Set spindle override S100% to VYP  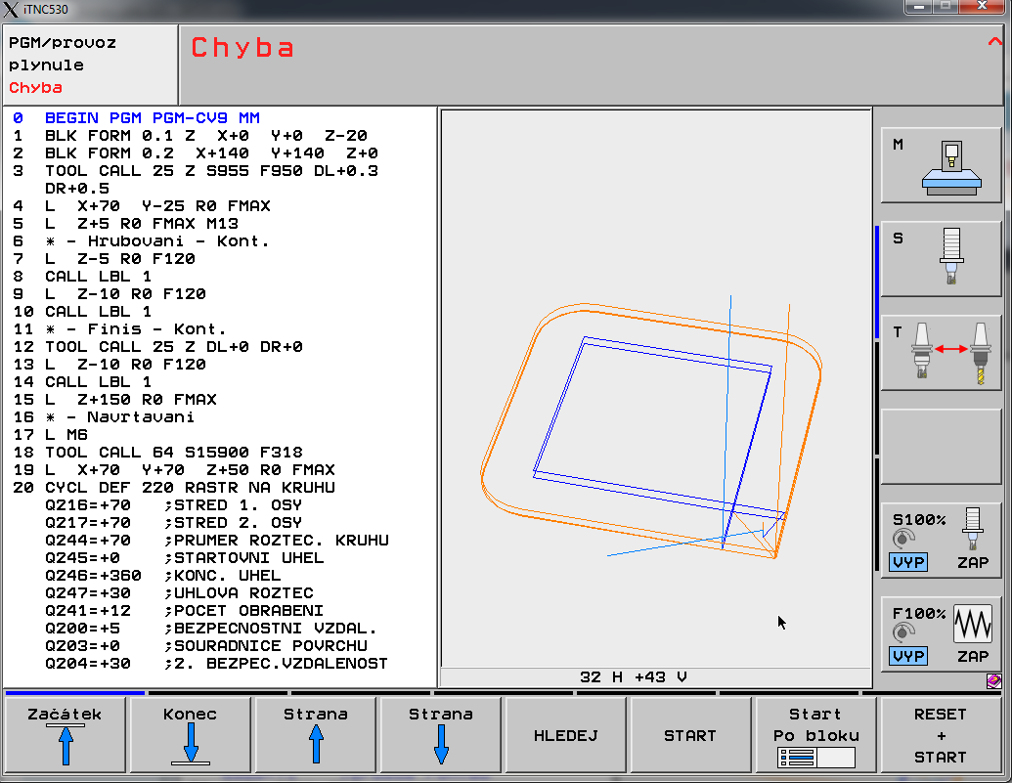point(908,563)
